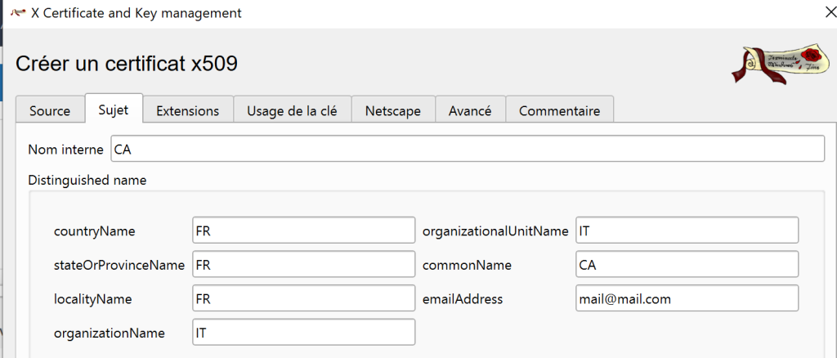Screen dimensions: 837x358
Task: Select the Sujet tab
Action: pyautogui.click(x=114, y=110)
